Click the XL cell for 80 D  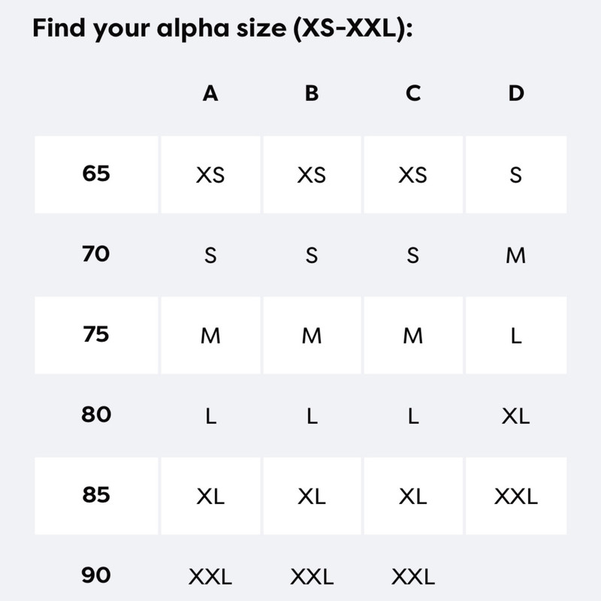pos(516,416)
